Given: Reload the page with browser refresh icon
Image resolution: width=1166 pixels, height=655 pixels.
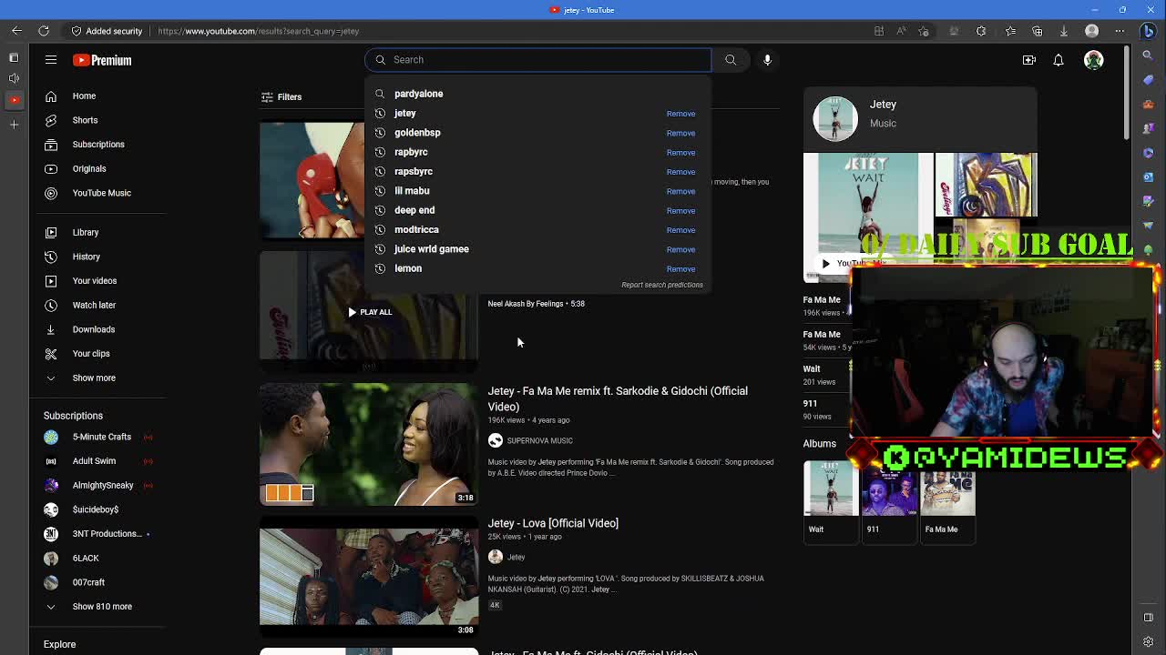Looking at the screenshot, I should (44, 31).
